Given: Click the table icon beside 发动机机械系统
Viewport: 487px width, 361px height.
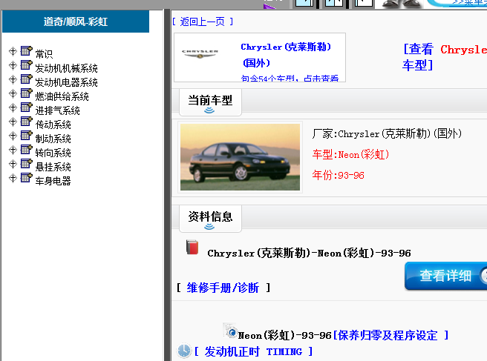Looking at the screenshot, I should [27, 64].
